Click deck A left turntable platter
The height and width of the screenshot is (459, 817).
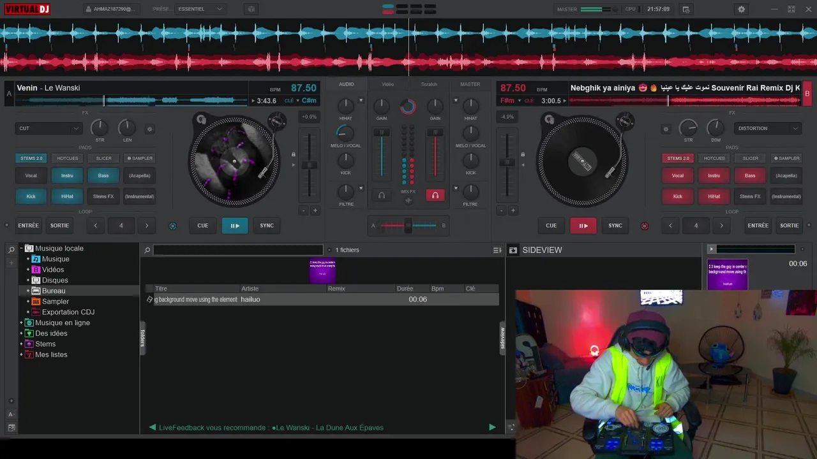(234, 161)
